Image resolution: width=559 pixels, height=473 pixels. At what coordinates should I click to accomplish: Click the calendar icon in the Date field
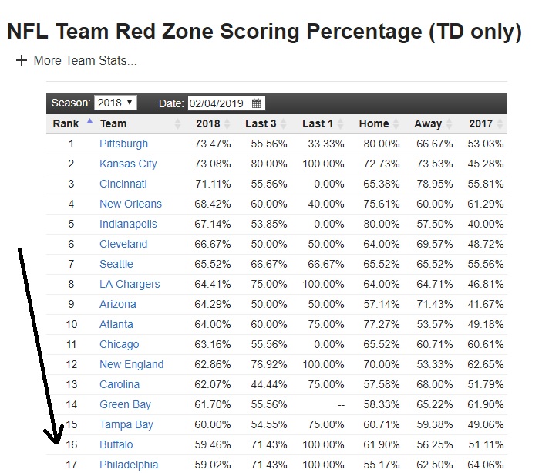click(256, 103)
